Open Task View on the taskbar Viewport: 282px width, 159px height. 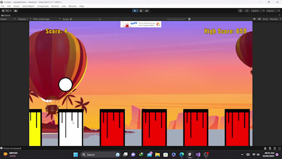coord(125,155)
